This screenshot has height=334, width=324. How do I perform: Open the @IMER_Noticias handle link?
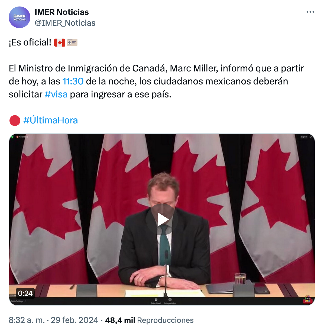click(65, 23)
